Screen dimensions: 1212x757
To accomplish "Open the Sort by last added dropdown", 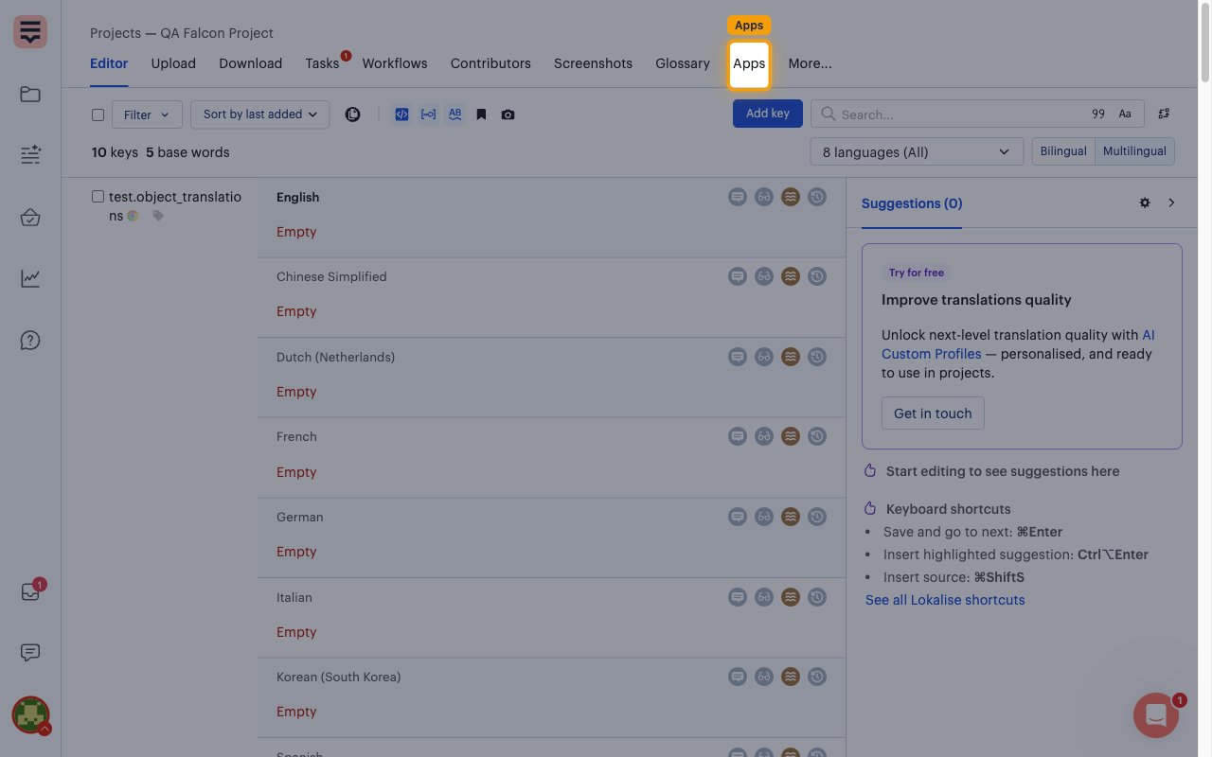I will click(x=260, y=114).
